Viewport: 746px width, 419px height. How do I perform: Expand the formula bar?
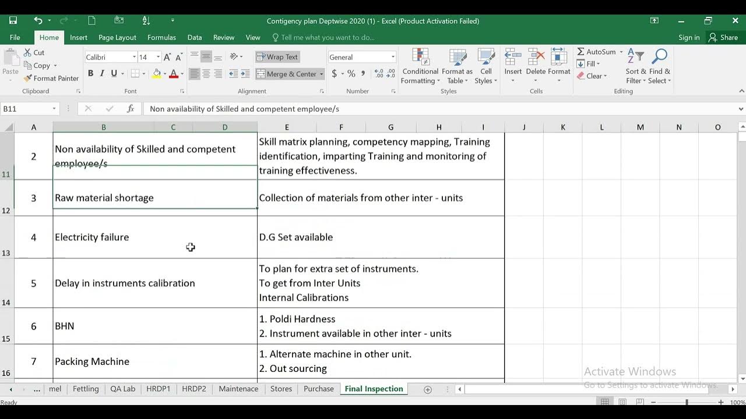tap(741, 109)
